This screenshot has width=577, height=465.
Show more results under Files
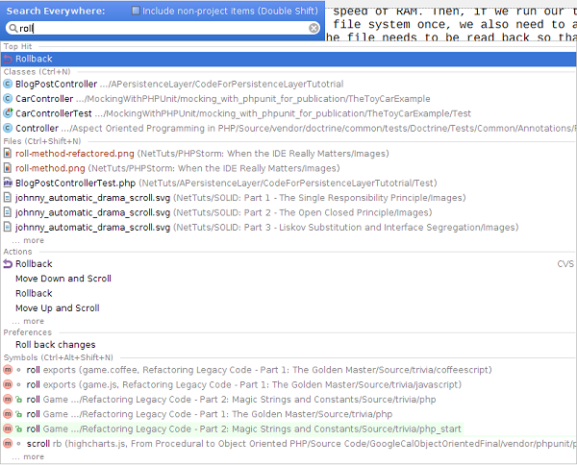28,240
